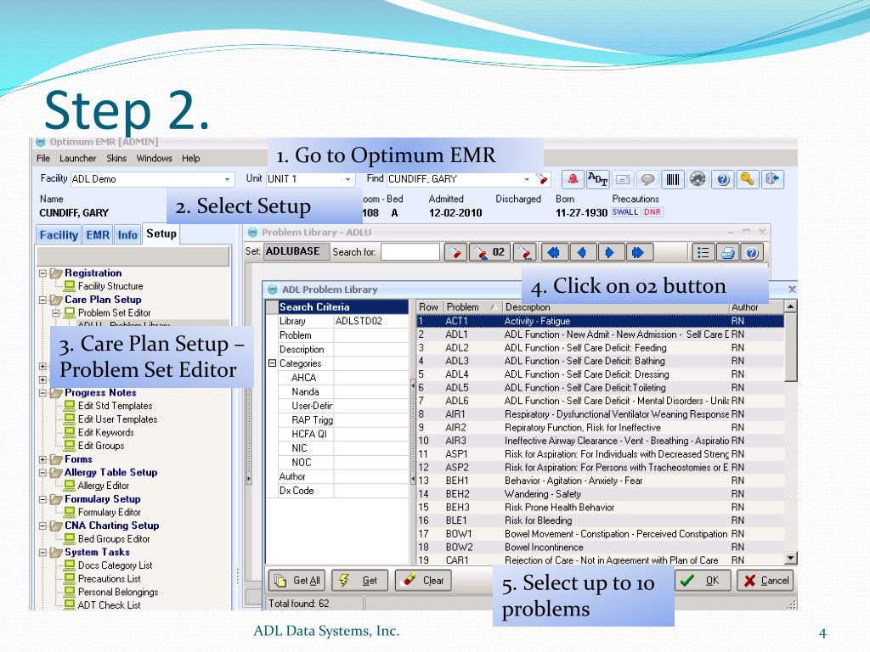Click the SWALL precaution badge
Screen dimensions: 870x652
click(624, 212)
